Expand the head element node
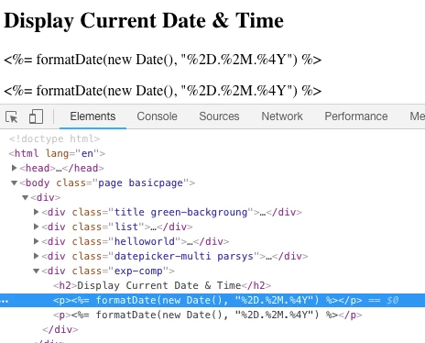This screenshot has height=343, width=425. pyautogui.click(x=14, y=168)
